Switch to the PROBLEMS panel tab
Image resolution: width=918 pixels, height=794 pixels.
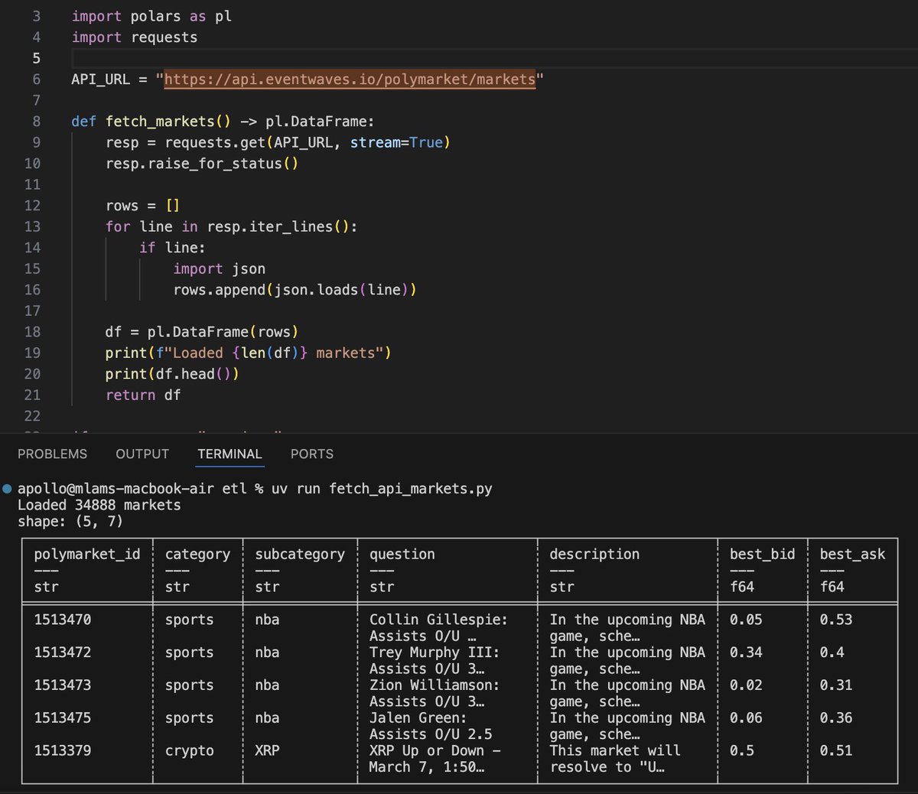[x=52, y=454]
